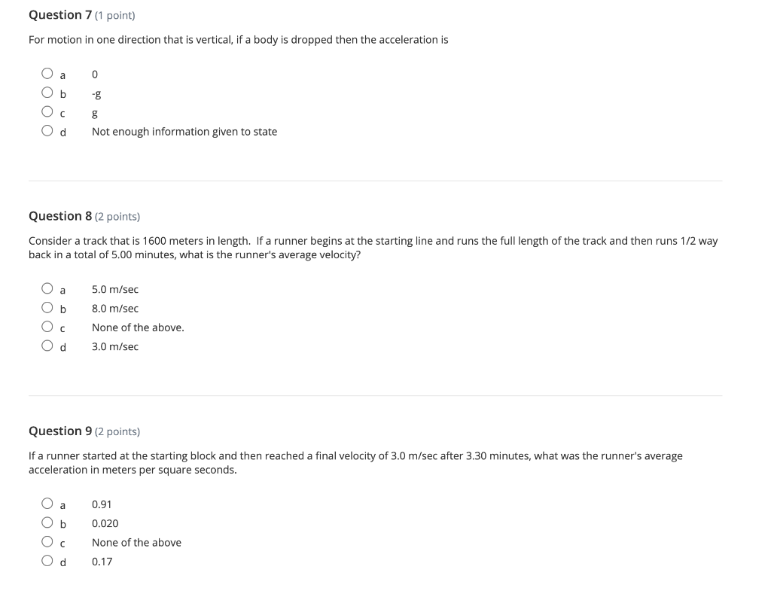Select "0.17" for Question 9
The height and width of the screenshot is (600, 771).
(47, 561)
